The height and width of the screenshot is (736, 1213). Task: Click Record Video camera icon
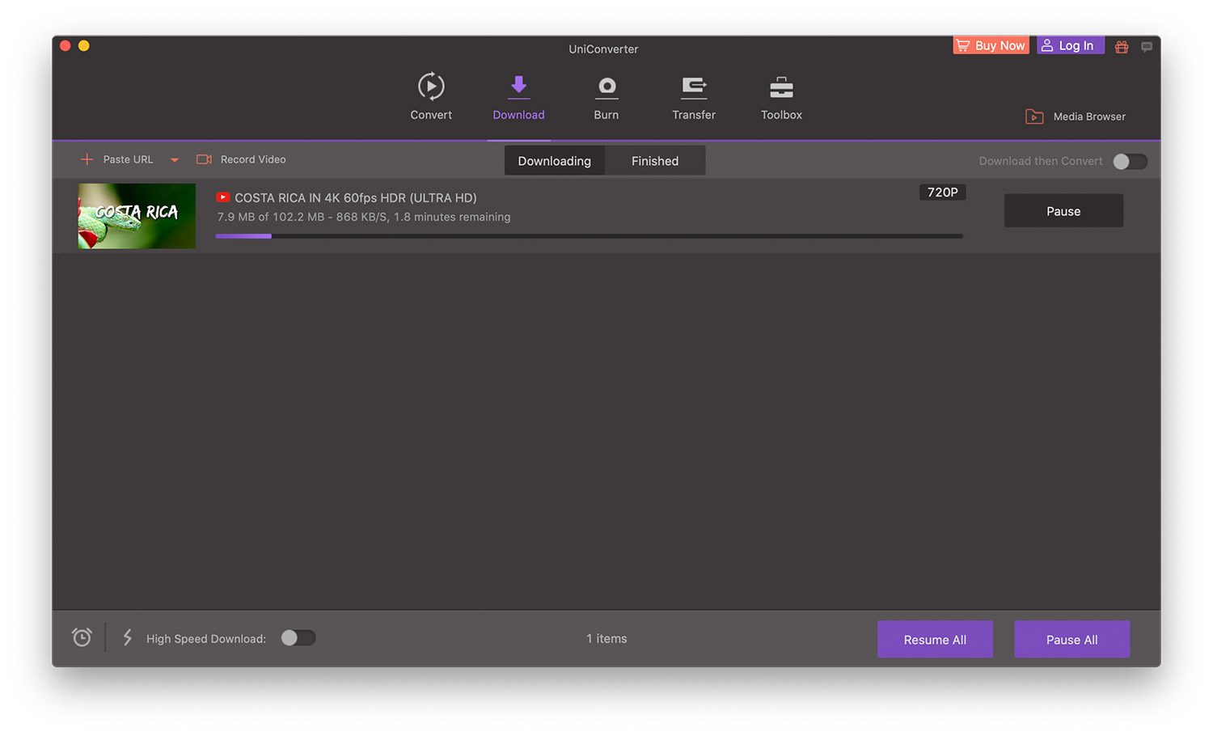204,159
